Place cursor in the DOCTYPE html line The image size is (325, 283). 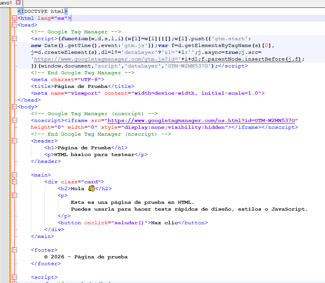[x=42, y=11]
